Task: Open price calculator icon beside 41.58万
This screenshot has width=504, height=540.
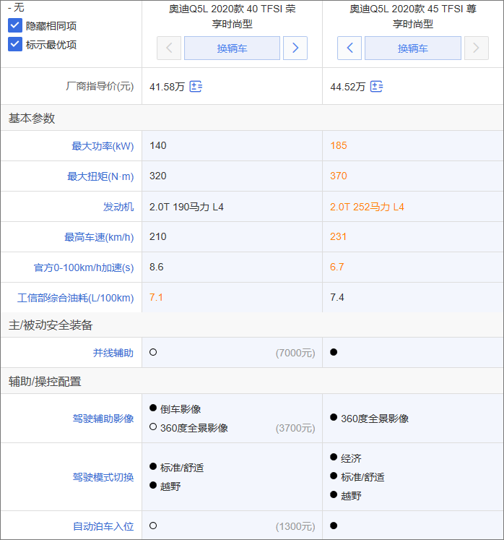Action: pyautogui.click(x=196, y=87)
